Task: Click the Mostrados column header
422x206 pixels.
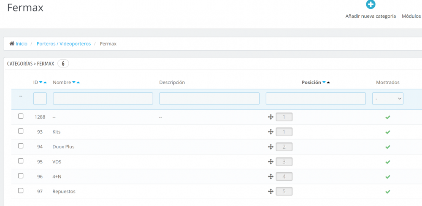Action: click(387, 83)
